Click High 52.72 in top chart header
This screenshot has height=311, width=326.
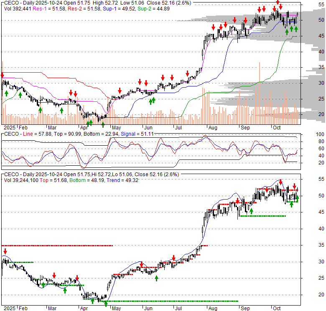pos(105,3)
